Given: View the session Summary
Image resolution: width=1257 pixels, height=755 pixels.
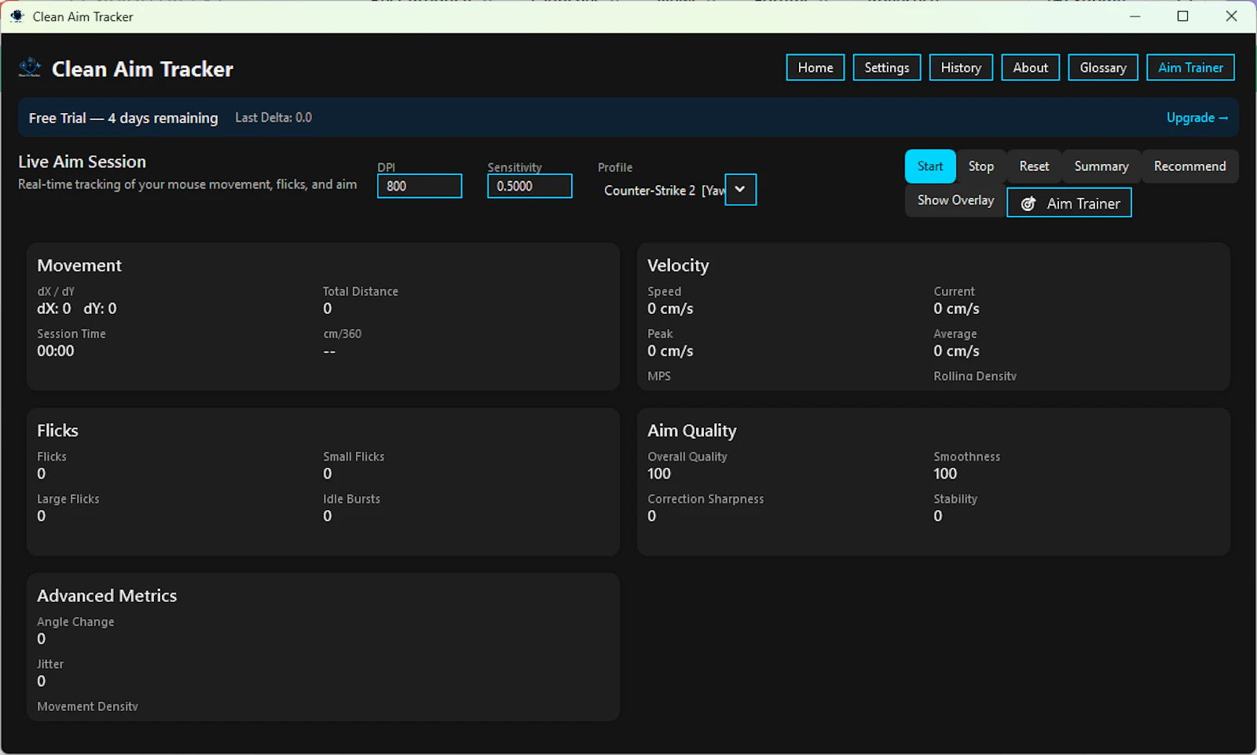Looking at the screenshot, I should pyautogui.click(x=1101, y=166).
